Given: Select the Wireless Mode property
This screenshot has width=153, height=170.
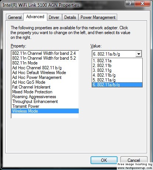Looking at the screenshot, I should click(x=45, y=111).
